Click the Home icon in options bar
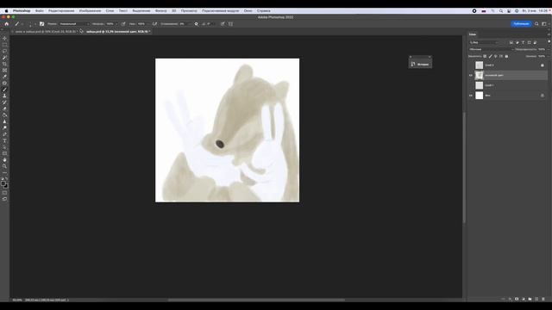This screenshot has width=552, height=310. tap(6, 24)
